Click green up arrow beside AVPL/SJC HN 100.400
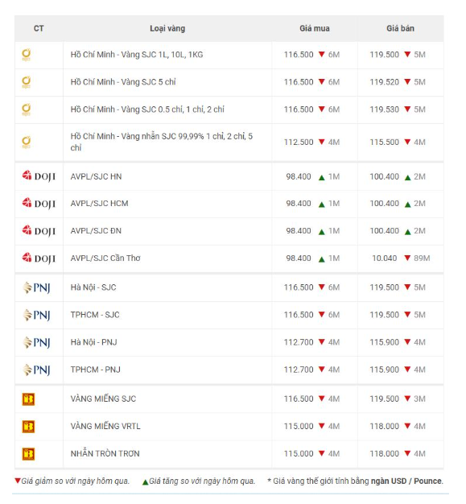The height and width of the screenshot is (504, 466). click(408, 177)
